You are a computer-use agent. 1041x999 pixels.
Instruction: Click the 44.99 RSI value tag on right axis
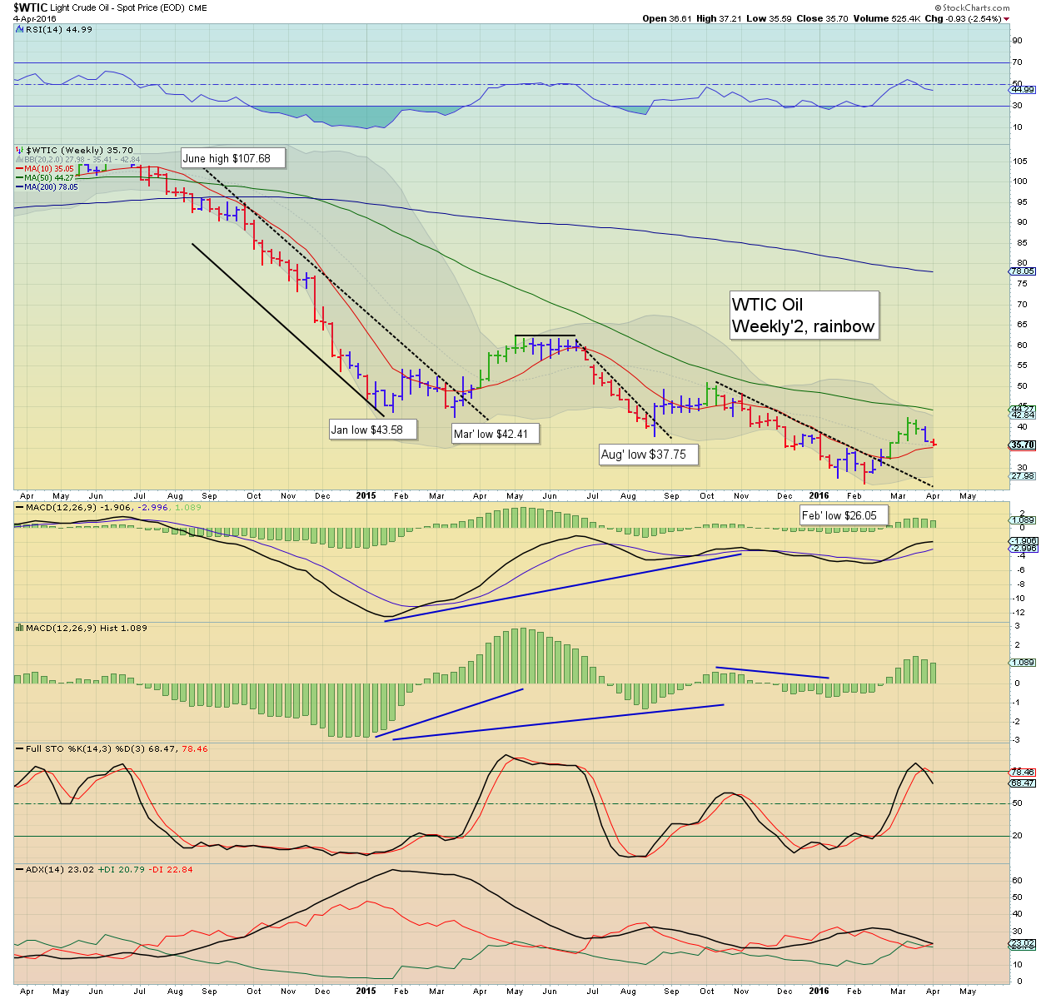pyautogui.click(x=1022, y=90)
